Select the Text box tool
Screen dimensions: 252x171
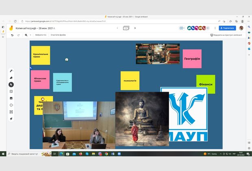11,112
